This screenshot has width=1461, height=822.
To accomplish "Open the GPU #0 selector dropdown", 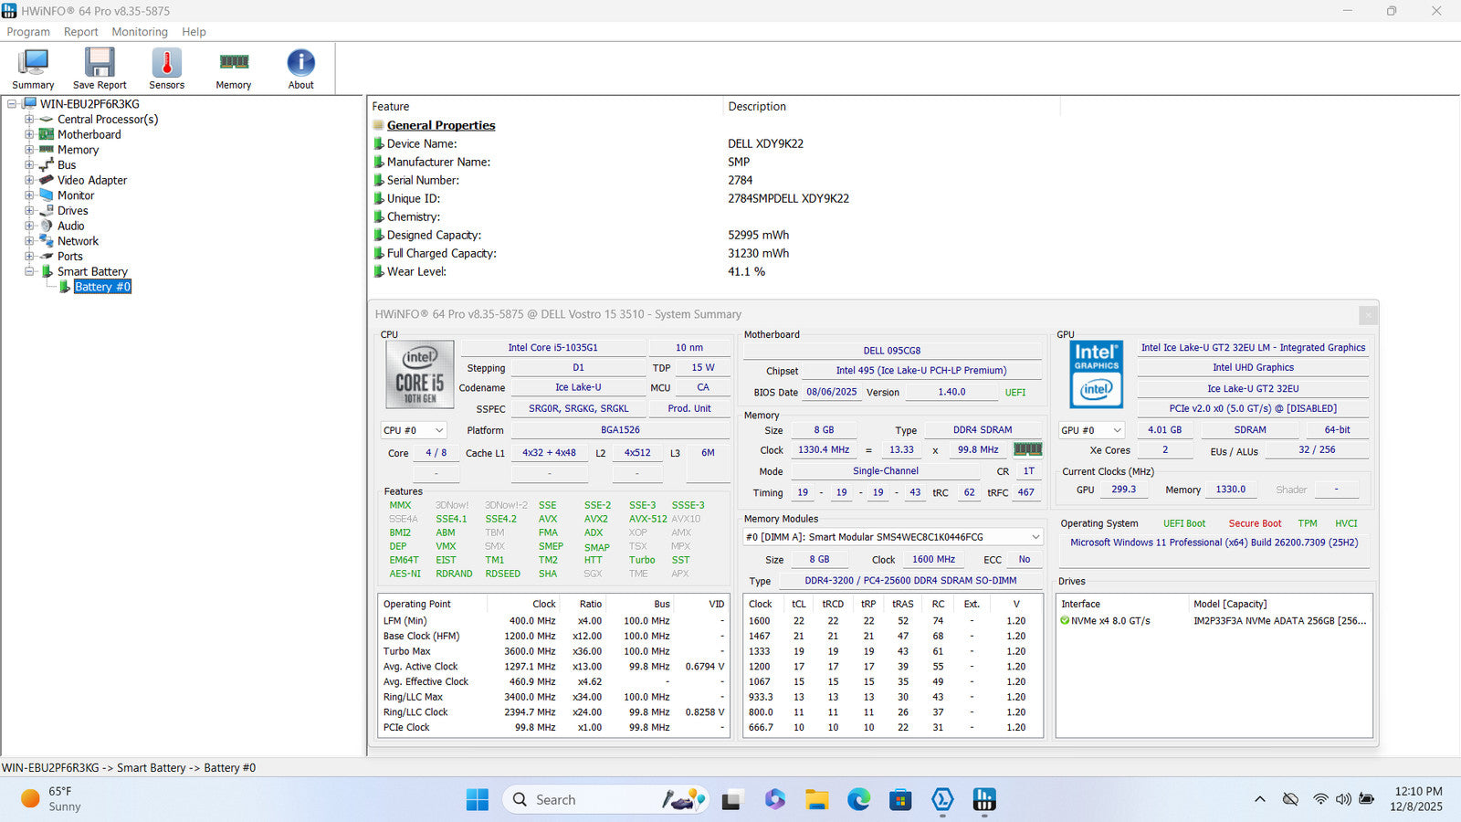I will [1091, 430].
